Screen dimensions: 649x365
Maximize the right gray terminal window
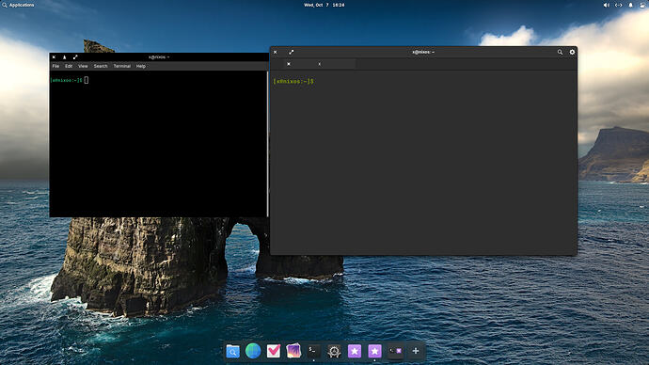pyautogui.click(x=292, y=52)
